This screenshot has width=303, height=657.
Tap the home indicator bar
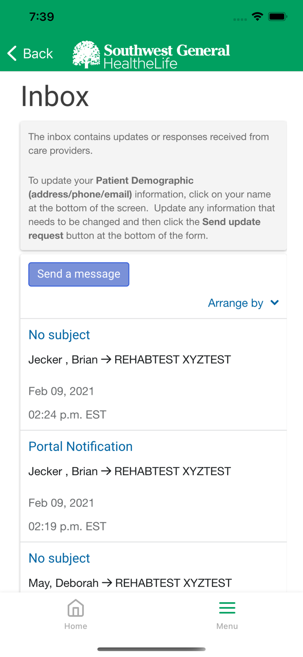(151, 649)
